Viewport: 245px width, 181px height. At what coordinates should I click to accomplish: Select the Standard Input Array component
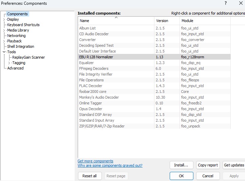[x=154, y=120]
